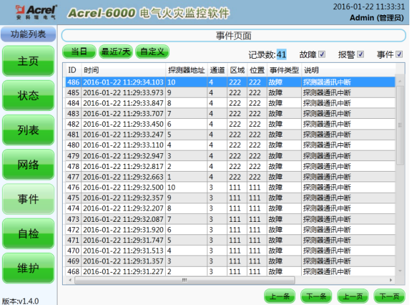The width and height of the screenshot is (410, 305).
Task: Uncheck the 报警 alarm checkbox
Action: pyautogui.click(x=360, y=54)
